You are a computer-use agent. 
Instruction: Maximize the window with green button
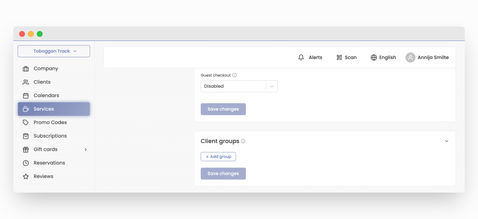[x=40, y=34]
